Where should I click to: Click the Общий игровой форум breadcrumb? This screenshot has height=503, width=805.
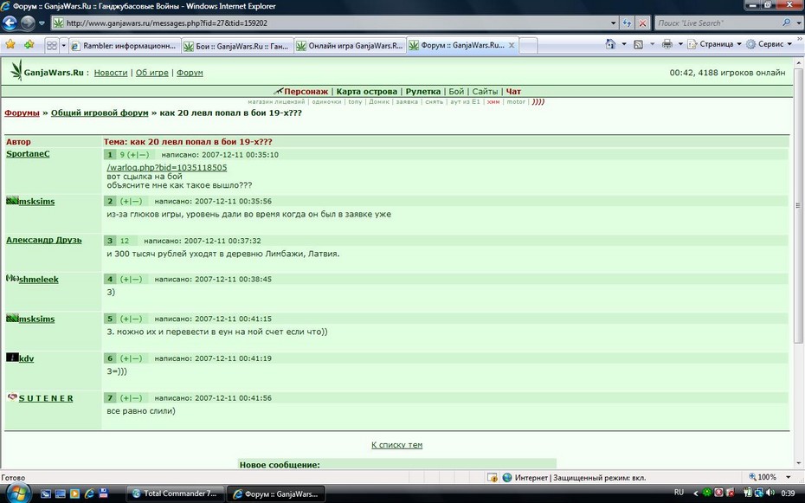[x=100, y=113]
